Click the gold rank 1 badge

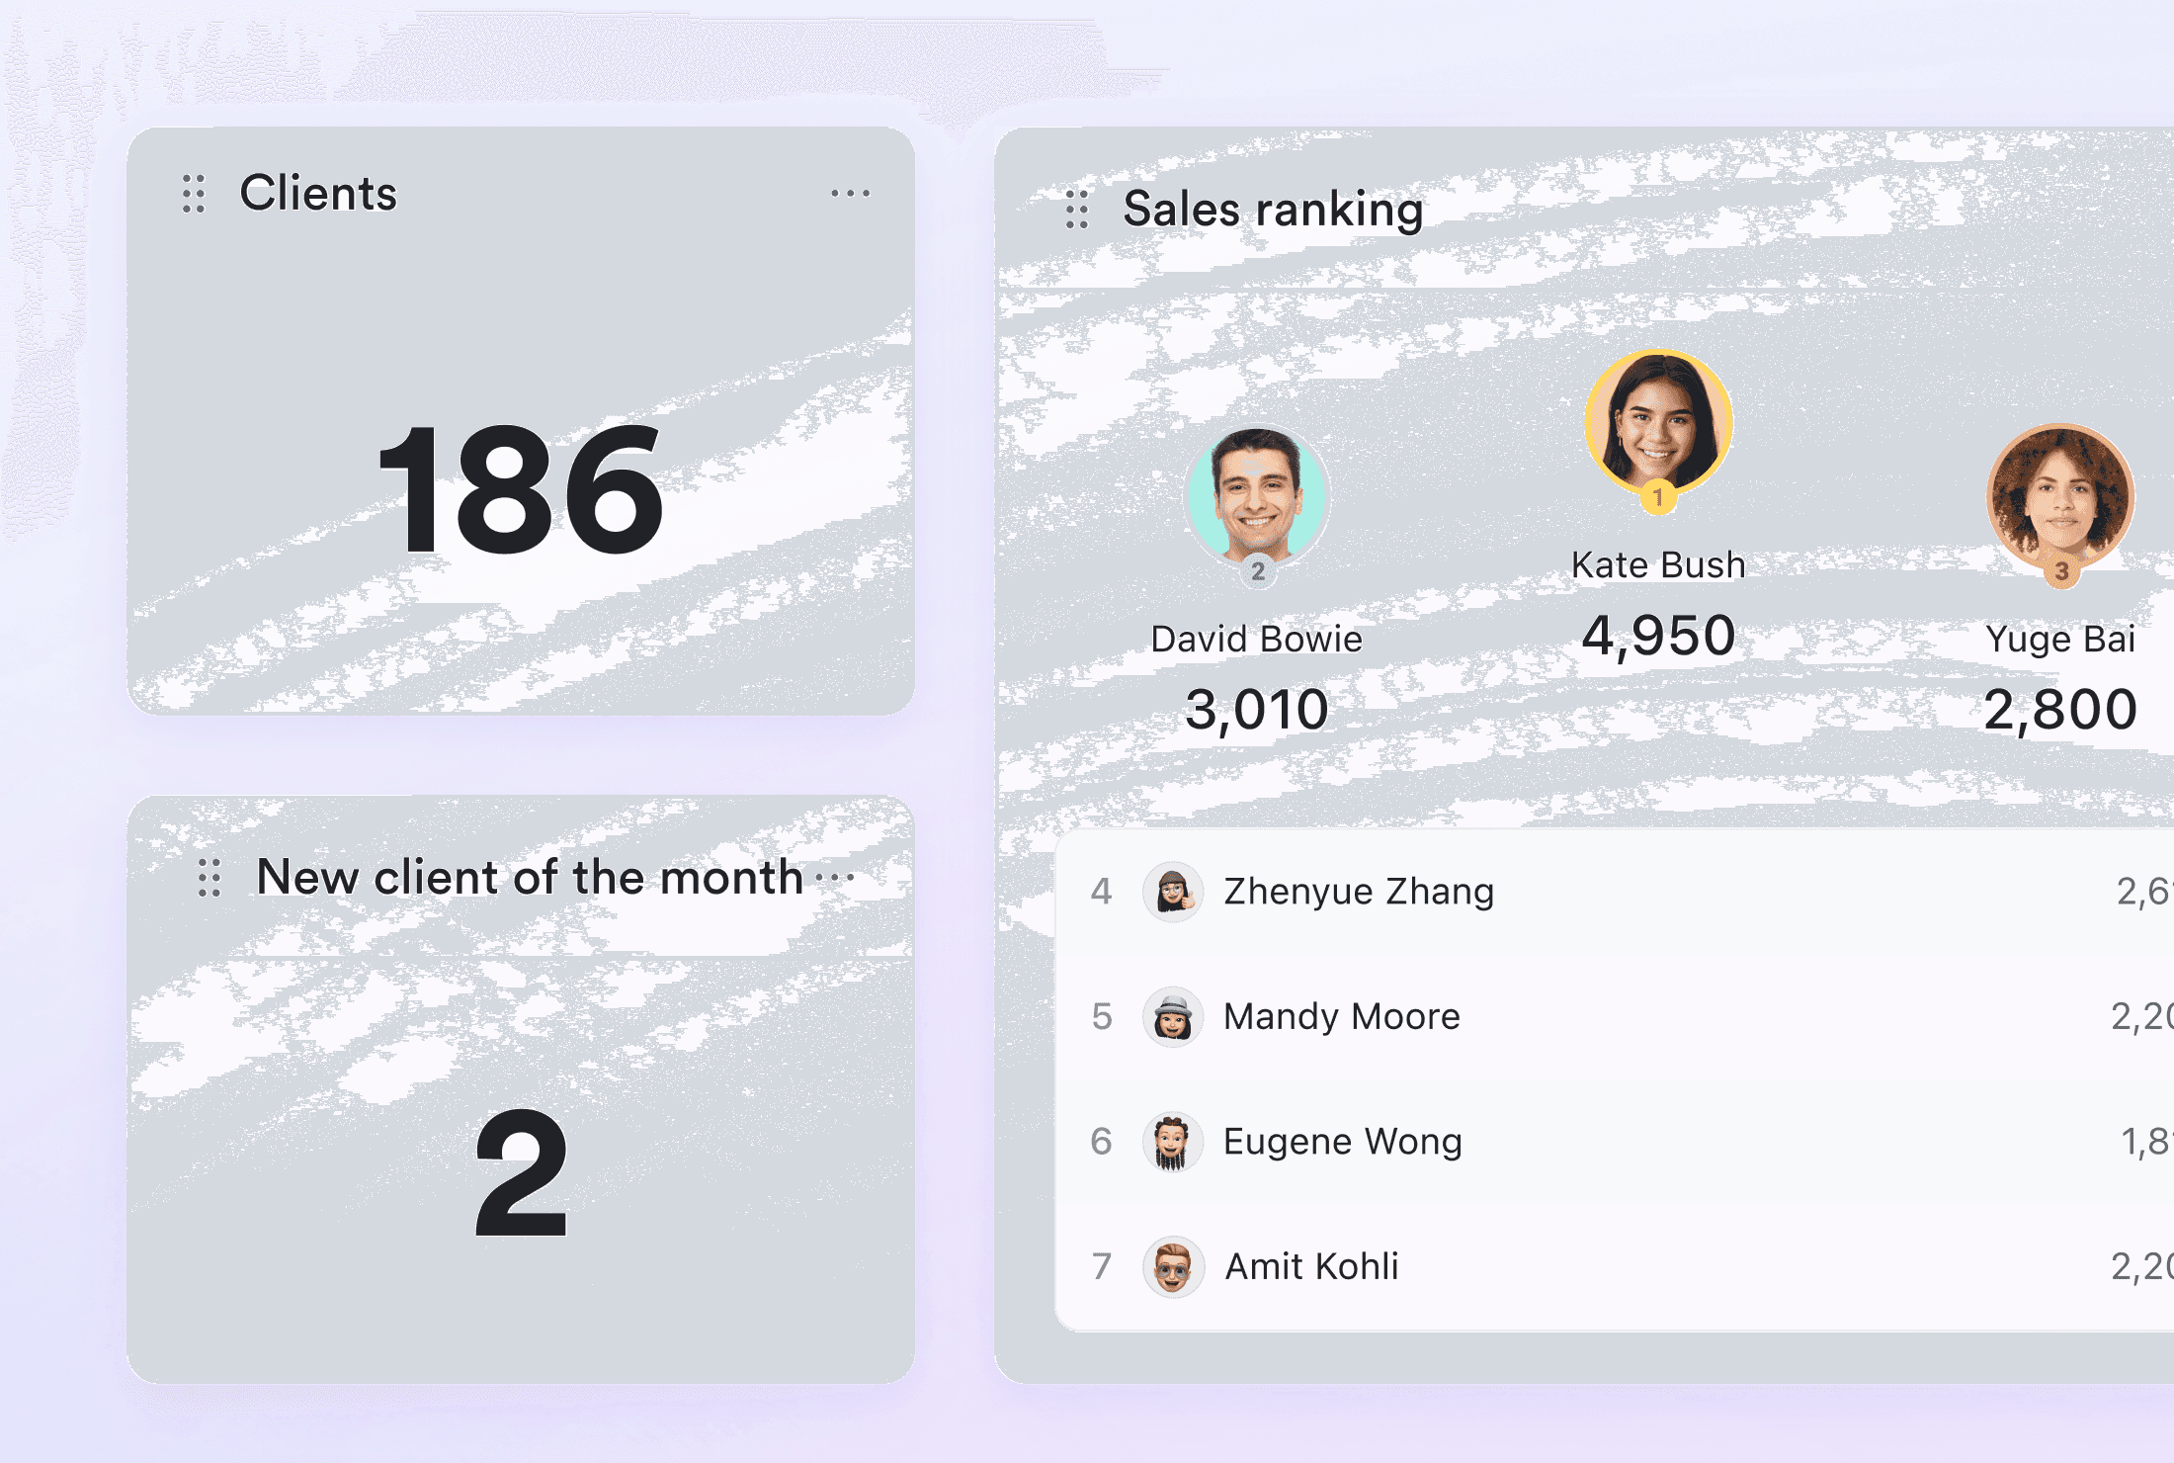coord(1658,497)
